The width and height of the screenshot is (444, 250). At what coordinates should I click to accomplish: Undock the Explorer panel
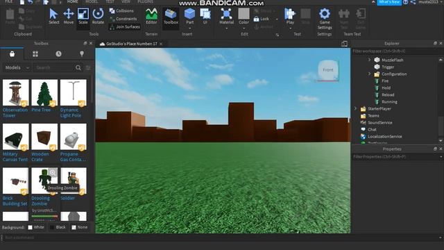[435, 43]
